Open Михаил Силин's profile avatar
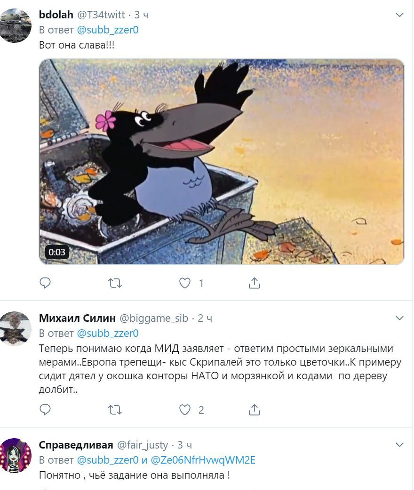The height and width of the screenshot is (490, 414). coord(15,329)
